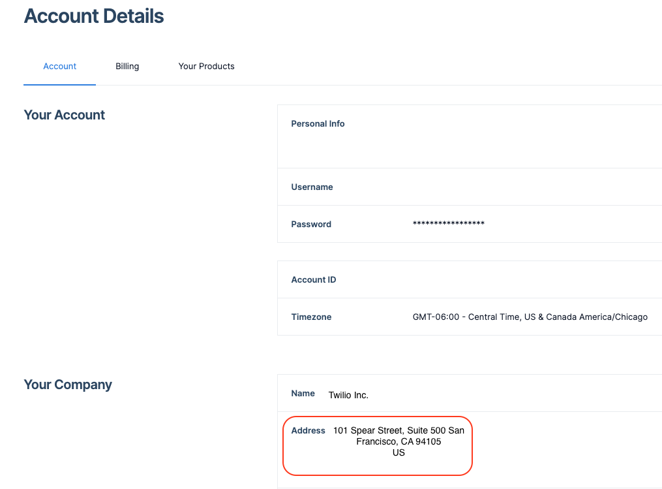Click the Twilio Inc. company name
This screenshot has height=489, width=662.
348,396
